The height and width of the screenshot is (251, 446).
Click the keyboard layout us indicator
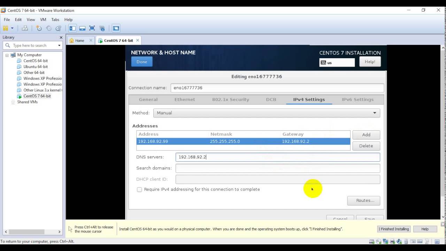point(337,62)
